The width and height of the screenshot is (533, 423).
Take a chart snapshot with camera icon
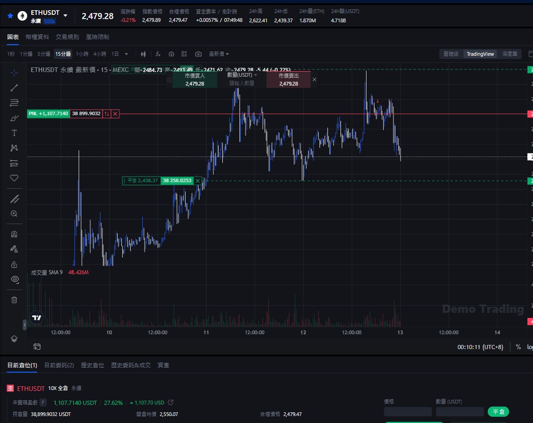(198, 54)
